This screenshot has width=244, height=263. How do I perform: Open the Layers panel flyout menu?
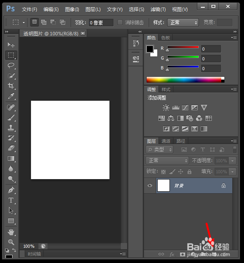click(234, 141)
